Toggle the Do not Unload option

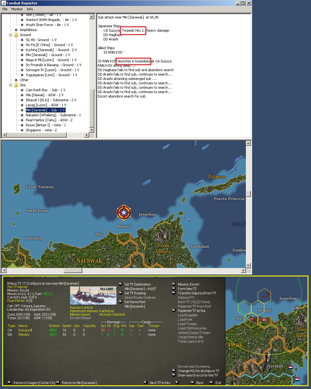click(80, 318)
